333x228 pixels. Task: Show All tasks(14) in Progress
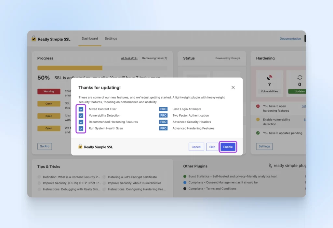tap(129, 58)
